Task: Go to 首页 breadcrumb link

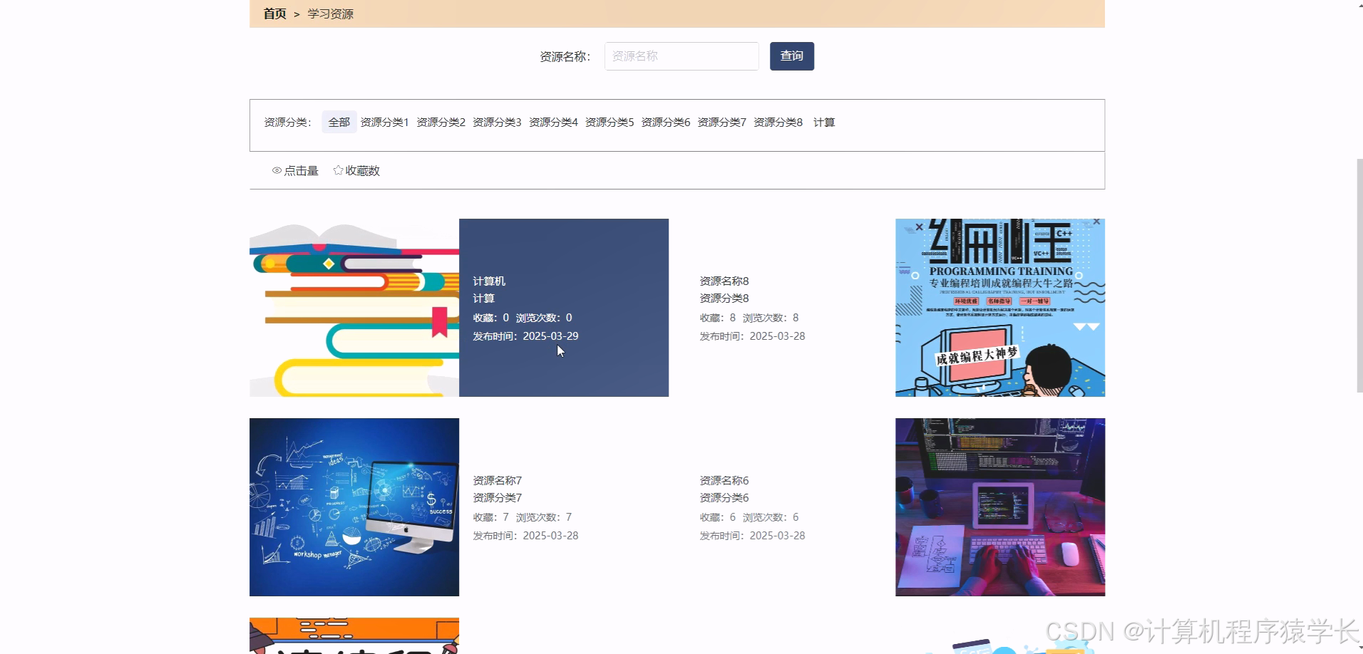Action: coord(274,14)
